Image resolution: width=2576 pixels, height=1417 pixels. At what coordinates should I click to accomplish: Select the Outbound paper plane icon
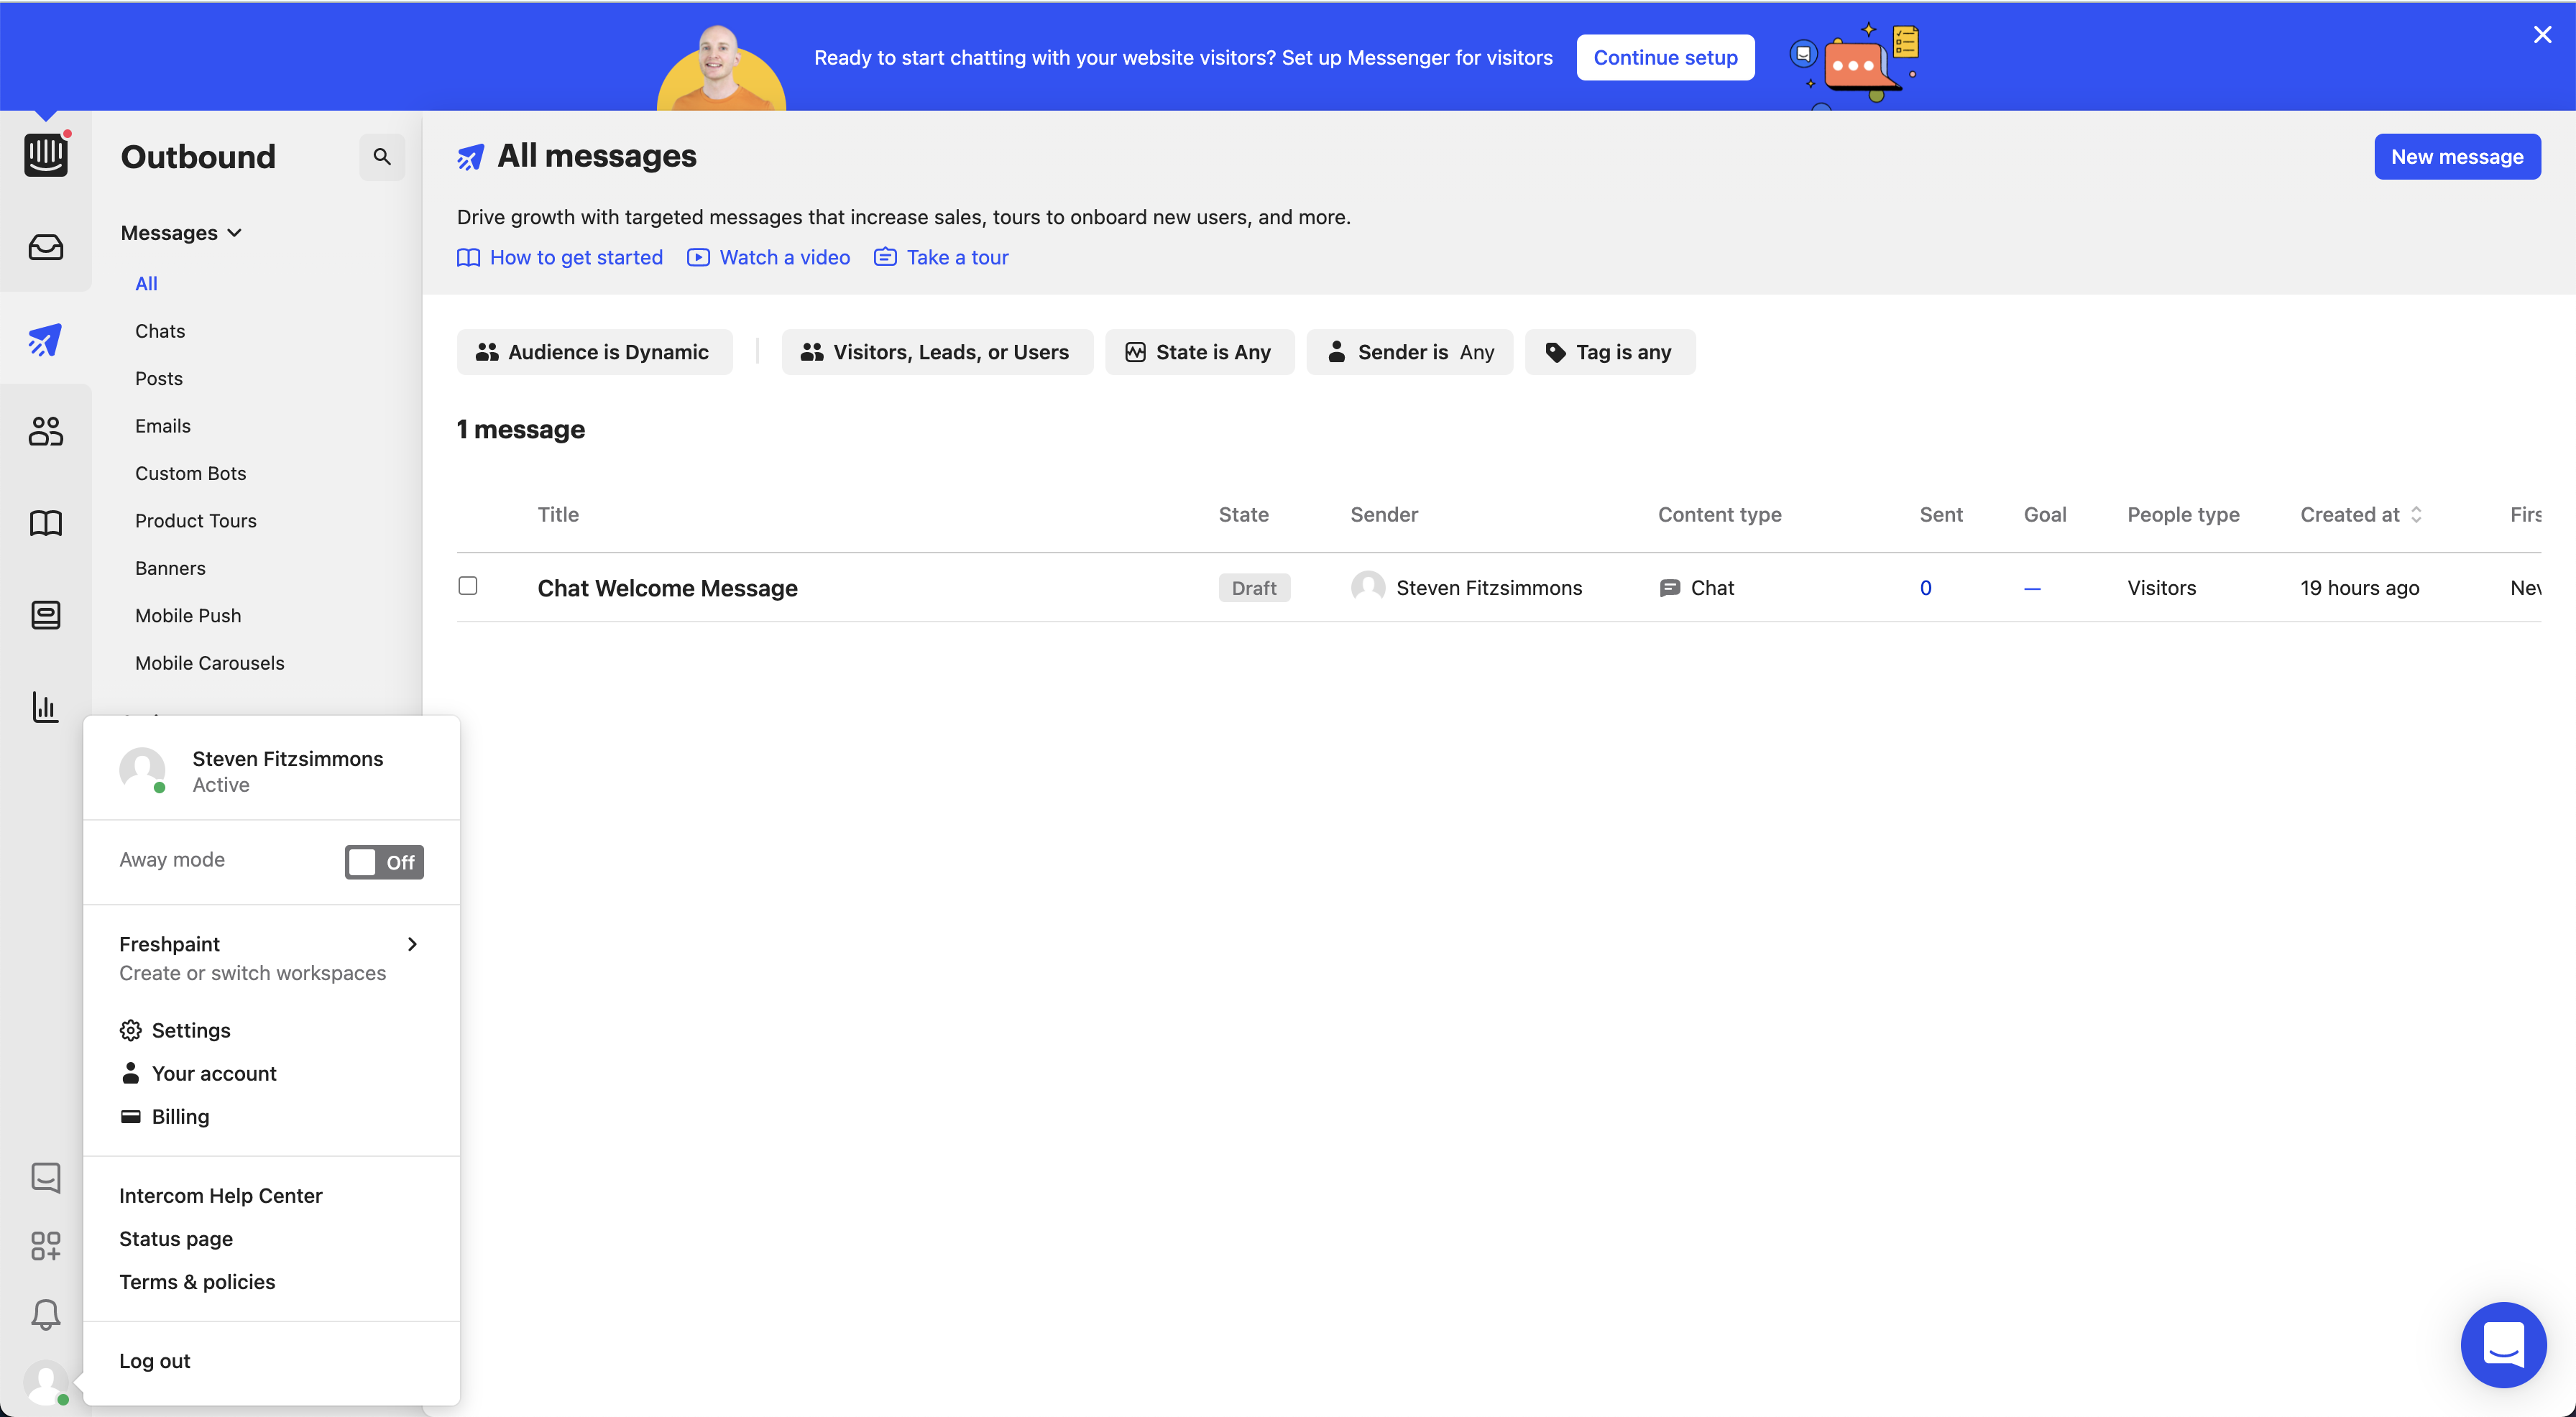[x=46, y=340]
